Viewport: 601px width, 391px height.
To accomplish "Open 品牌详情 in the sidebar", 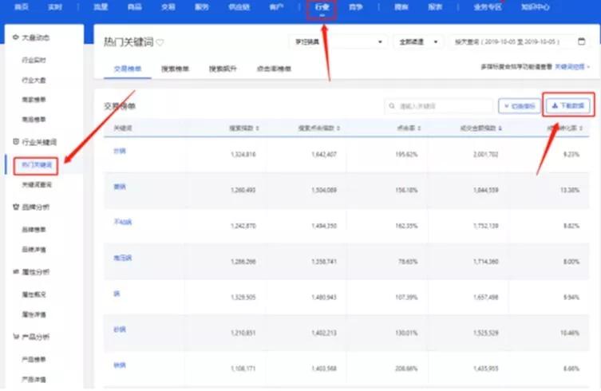I will pyautogui.click(x=34, y=250).
